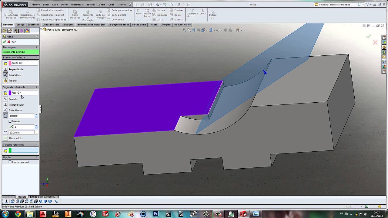Expand the Peça2 flyout feature tree
Screen dimensions: 388x218
click(x=42, y=29)
